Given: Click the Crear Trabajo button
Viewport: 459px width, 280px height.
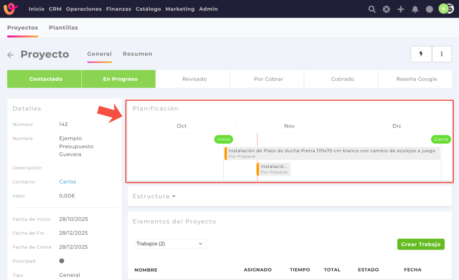Looking at the screenshot, I should coord(420,244).
